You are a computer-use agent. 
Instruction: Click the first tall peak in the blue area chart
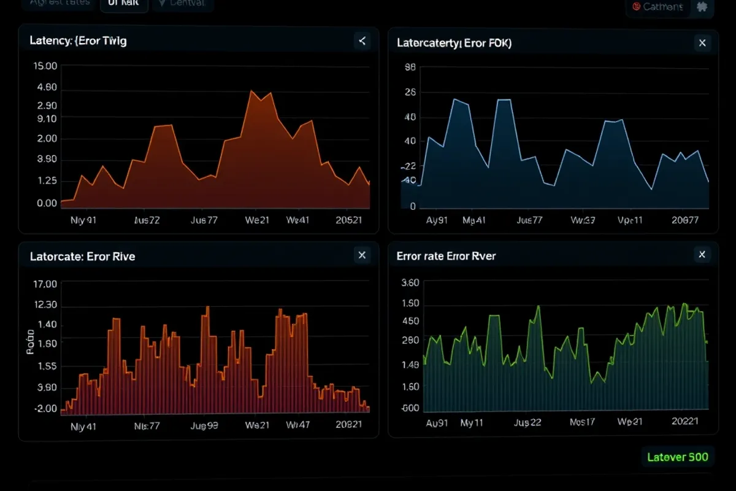tap(454, 99)
